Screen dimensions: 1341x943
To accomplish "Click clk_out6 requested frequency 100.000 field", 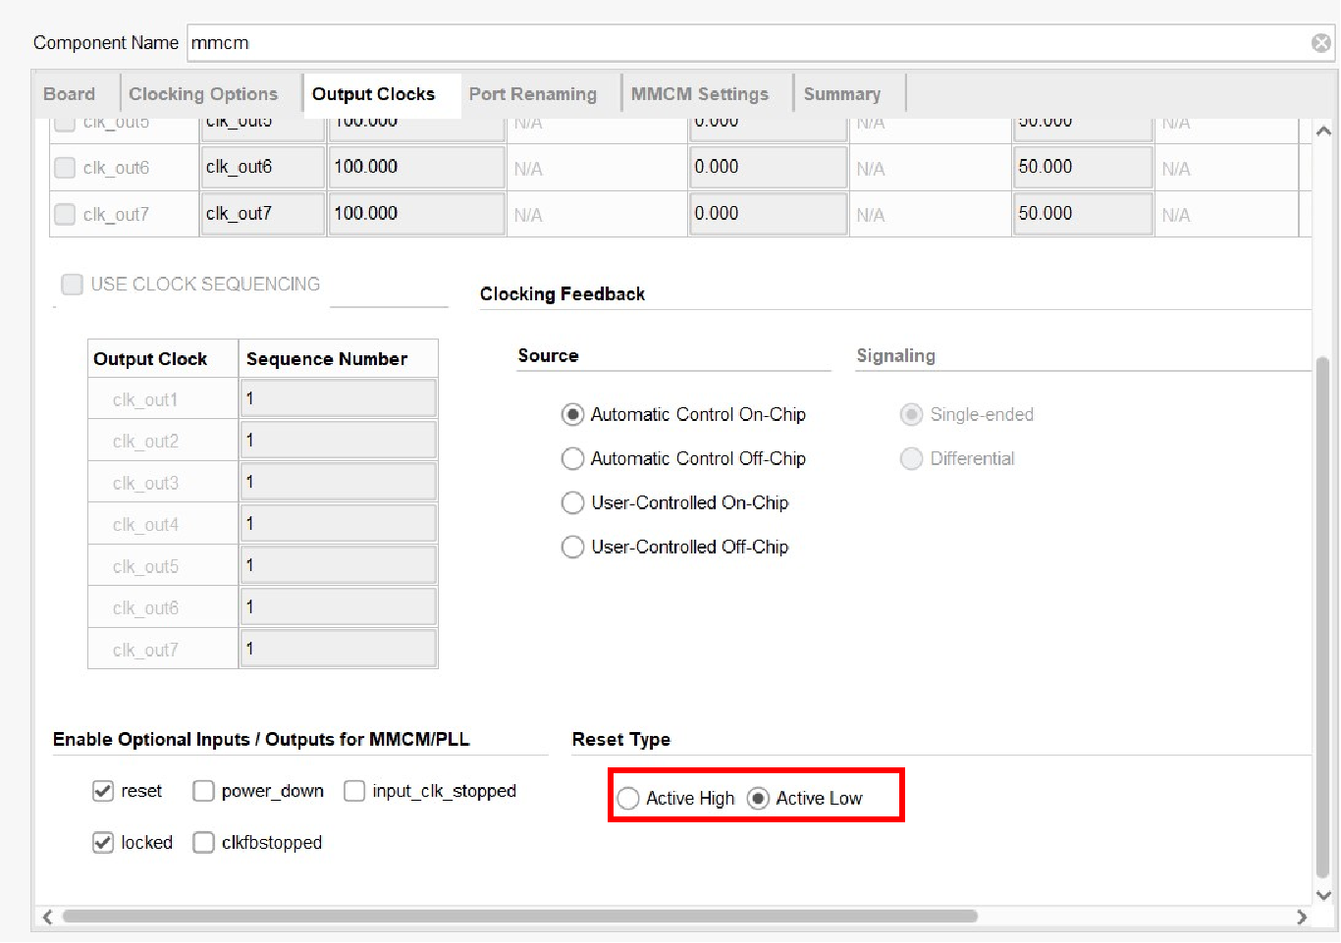I will (x=417, y=167).
